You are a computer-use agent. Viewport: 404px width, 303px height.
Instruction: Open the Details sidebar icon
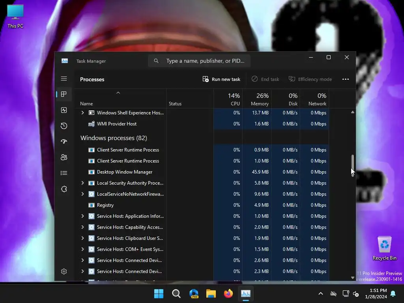tap(64, 173)
